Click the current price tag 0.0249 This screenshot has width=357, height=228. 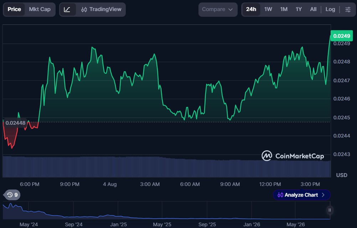342,36
